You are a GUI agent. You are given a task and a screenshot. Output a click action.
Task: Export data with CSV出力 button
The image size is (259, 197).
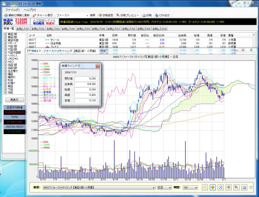coord(162,15)
